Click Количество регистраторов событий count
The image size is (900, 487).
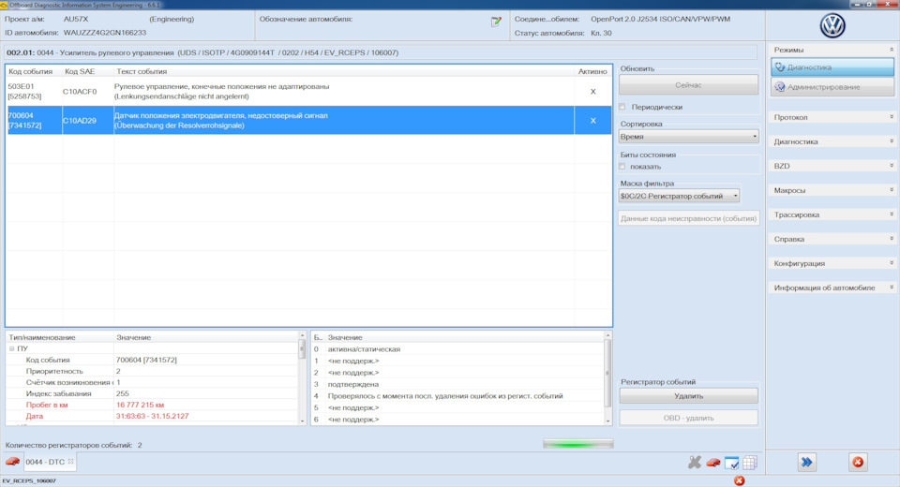coord(73,445)
